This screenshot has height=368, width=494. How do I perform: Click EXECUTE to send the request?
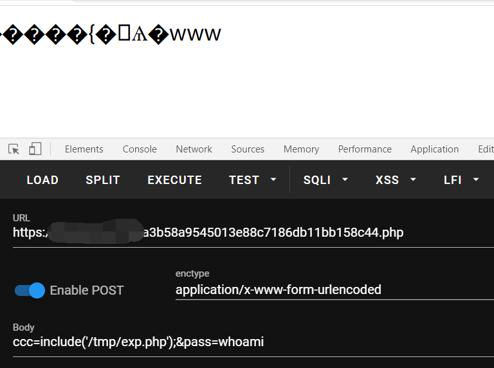pyautogui.click(x=174, y=180)
